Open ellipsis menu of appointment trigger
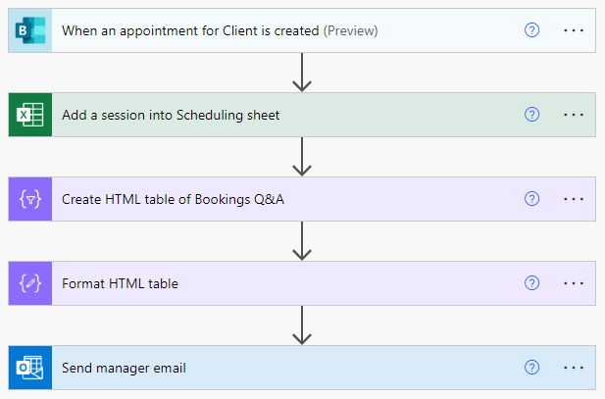605x399 pixels. click(574, 30)
